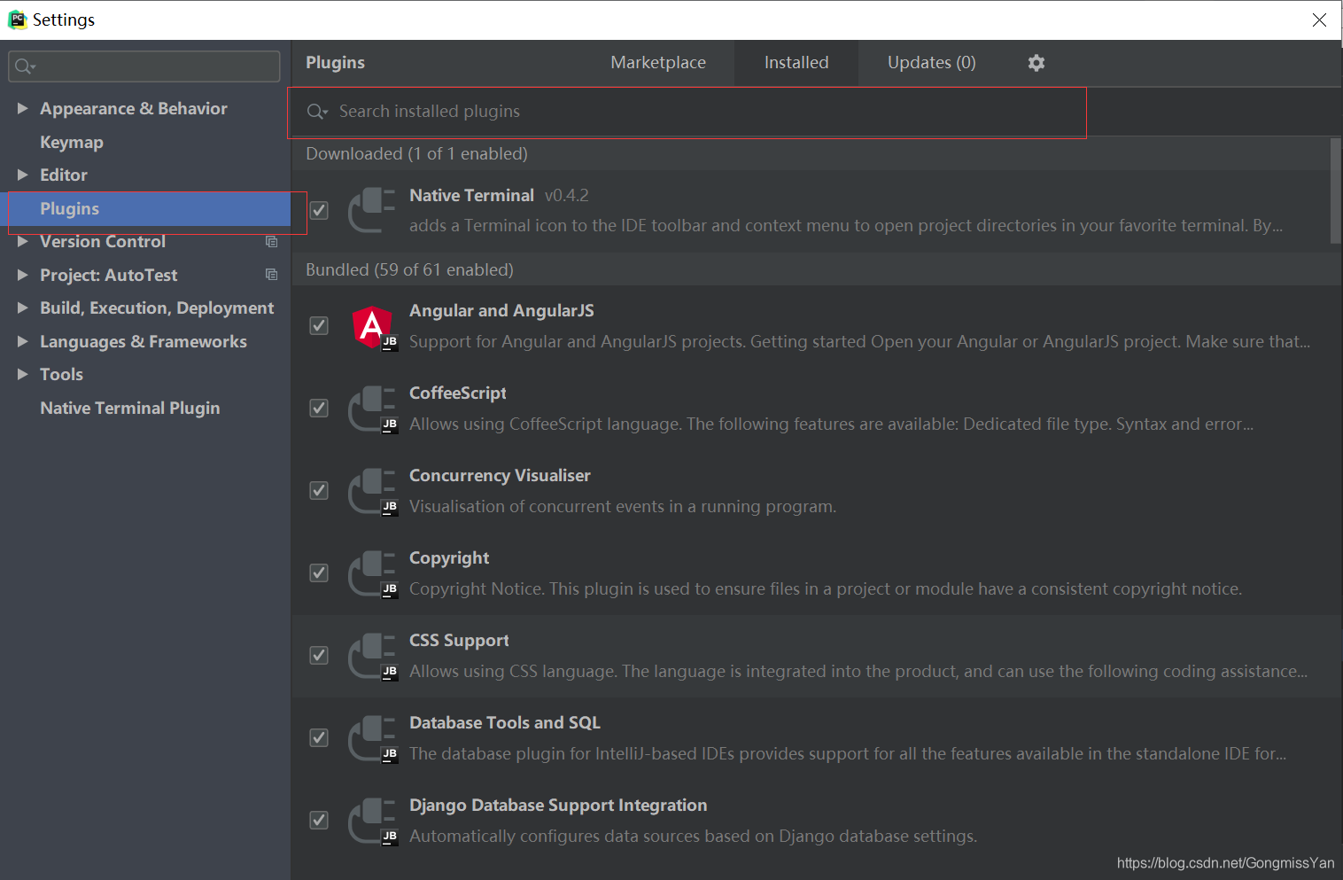The width and height of the screenshot is (1343, 880).
Task: Click the magnifier icon in installed plugins search
Action: point(317,112)
